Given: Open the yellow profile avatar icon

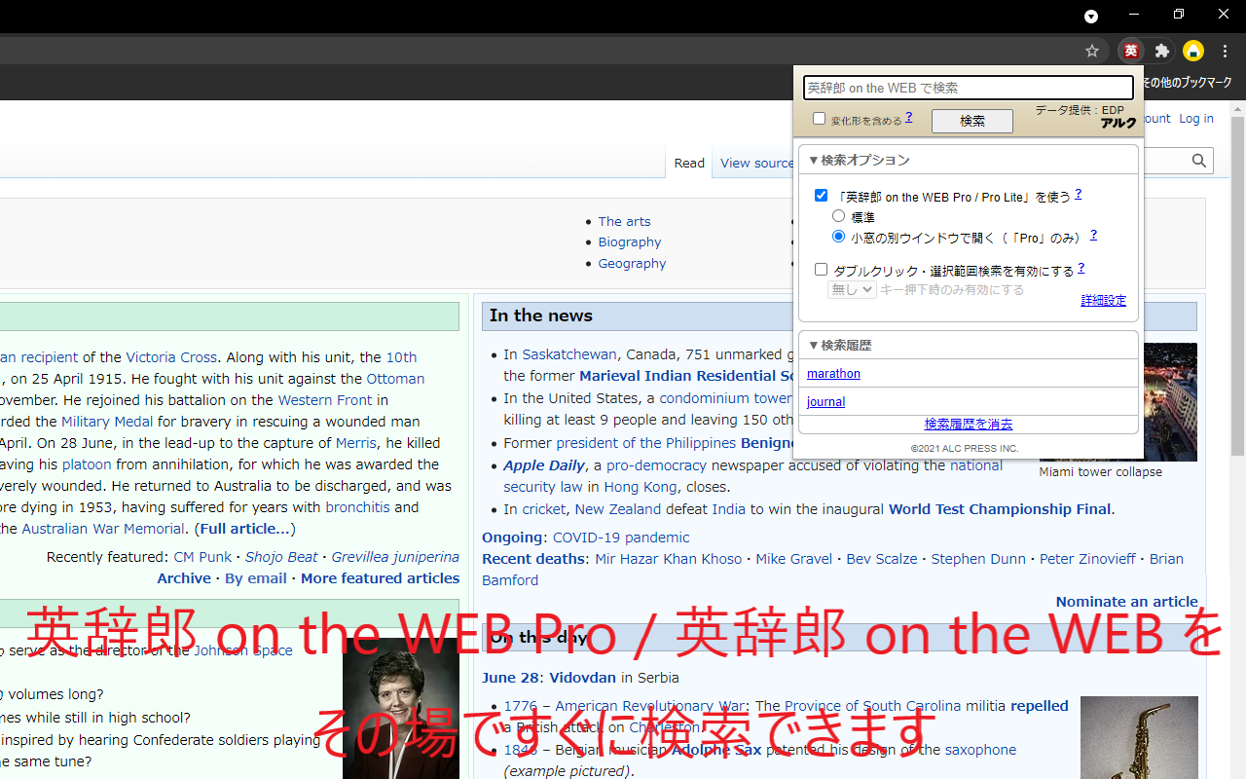Looking at the screenshot, I should tap(1193, 51).
